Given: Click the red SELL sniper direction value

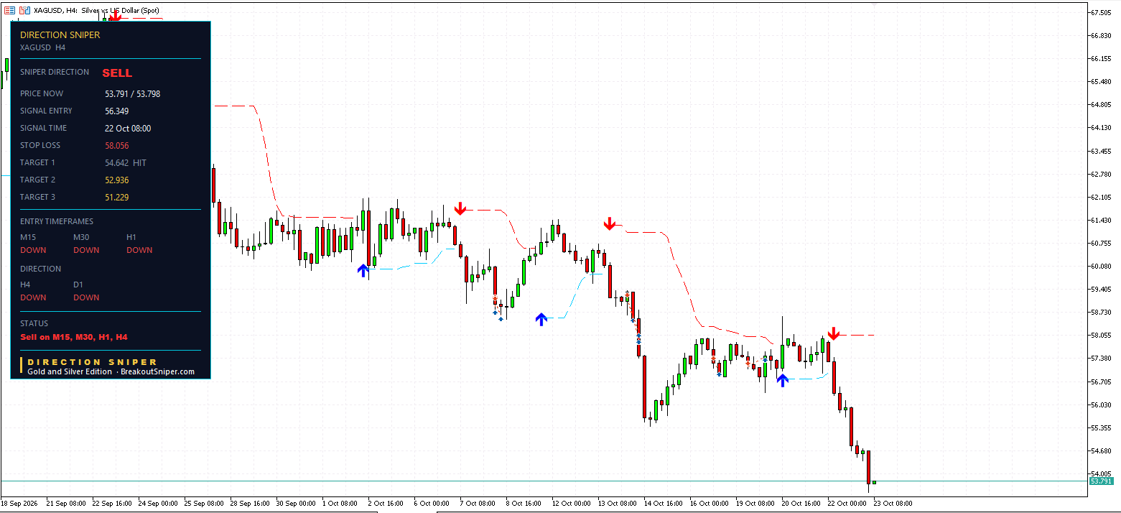Looking at the screenshot, I should pos(117,73).
